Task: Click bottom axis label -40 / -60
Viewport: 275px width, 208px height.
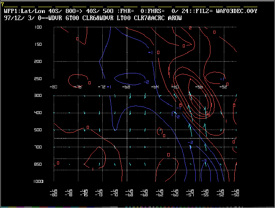Action: click(x=175, y=193)
